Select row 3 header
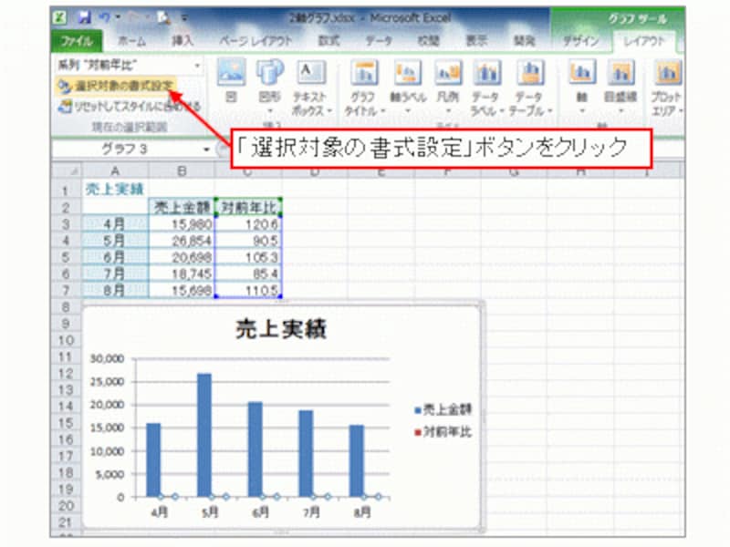Screen dimensions: 730x547 [66, 224]
